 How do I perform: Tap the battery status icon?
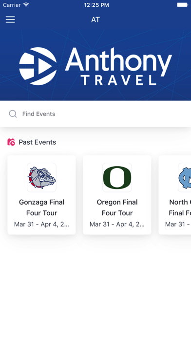coord(182,5)
